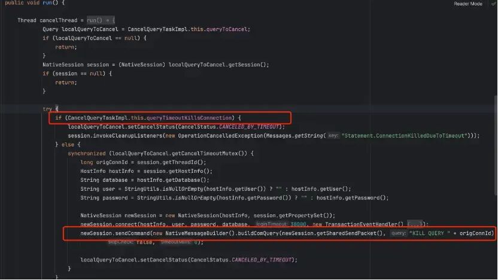Screen dimensions: 498x280
Task: Click the 'try' keyword
Action: point(47,109)
